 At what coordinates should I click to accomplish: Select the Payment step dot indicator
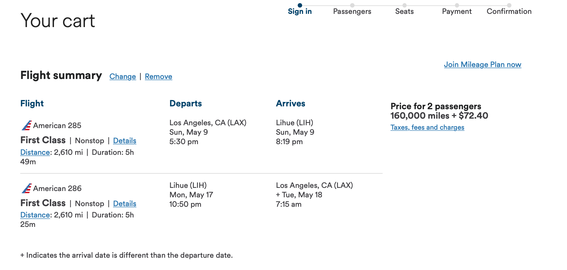click(457, 5)
